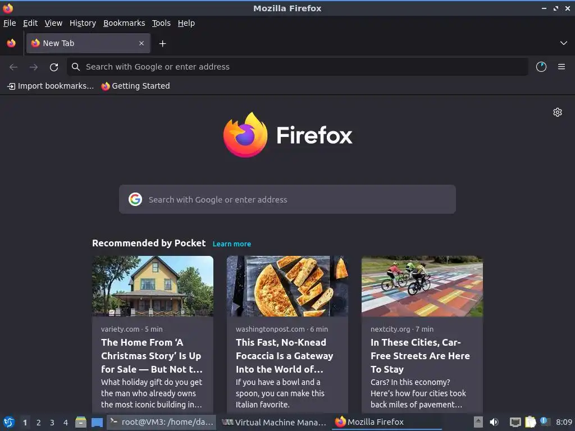Click the Mozilla Firefox taskbar button
Screen dimensions: 575x431
pos(387,422)
